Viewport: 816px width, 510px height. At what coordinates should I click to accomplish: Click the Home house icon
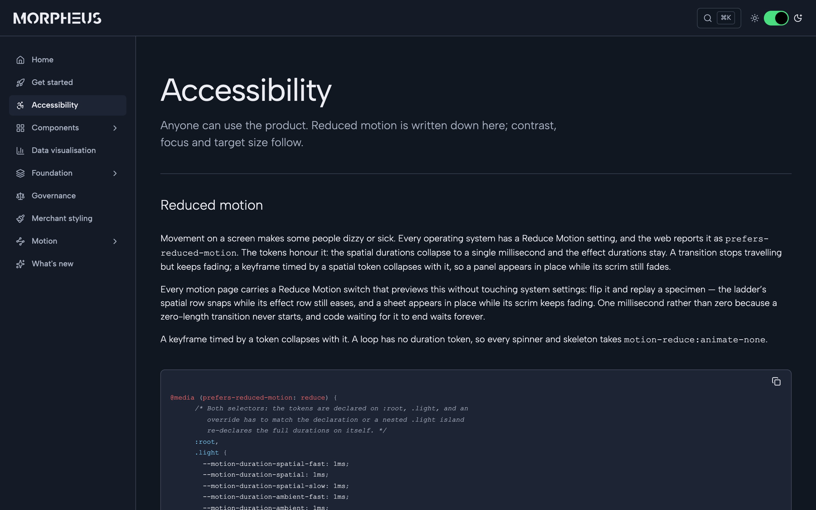[20, 60]
